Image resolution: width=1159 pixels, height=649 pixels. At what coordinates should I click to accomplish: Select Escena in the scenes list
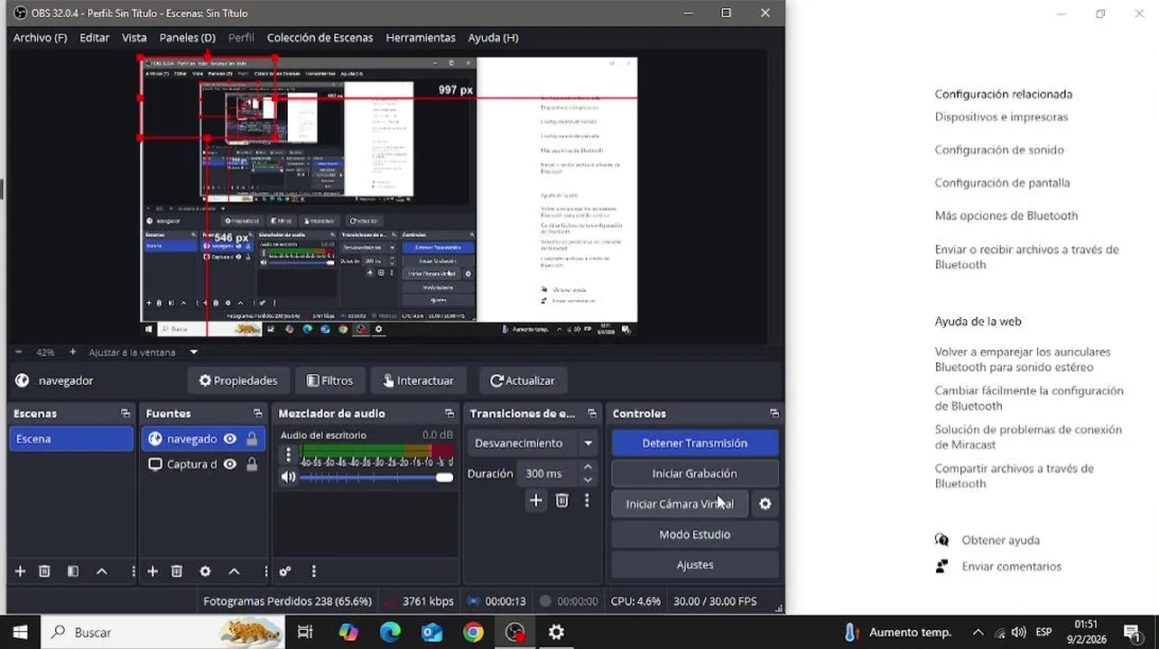coord(71,439)
